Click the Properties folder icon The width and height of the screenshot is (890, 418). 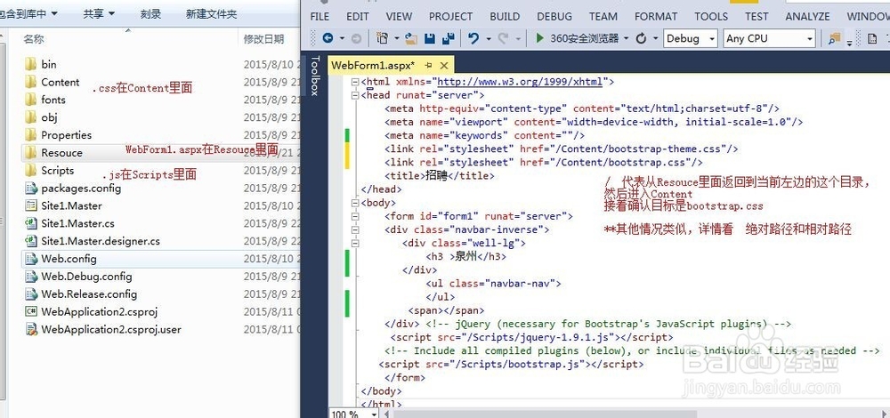click(30, 135)
